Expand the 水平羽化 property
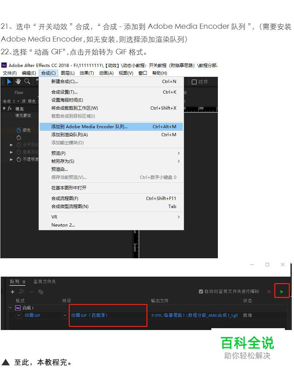 click(11, 145)
